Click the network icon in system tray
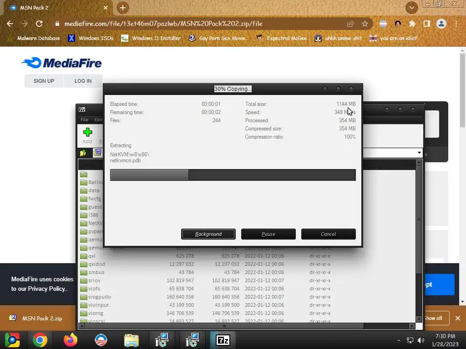466x349 pixels. pos(410,340)
